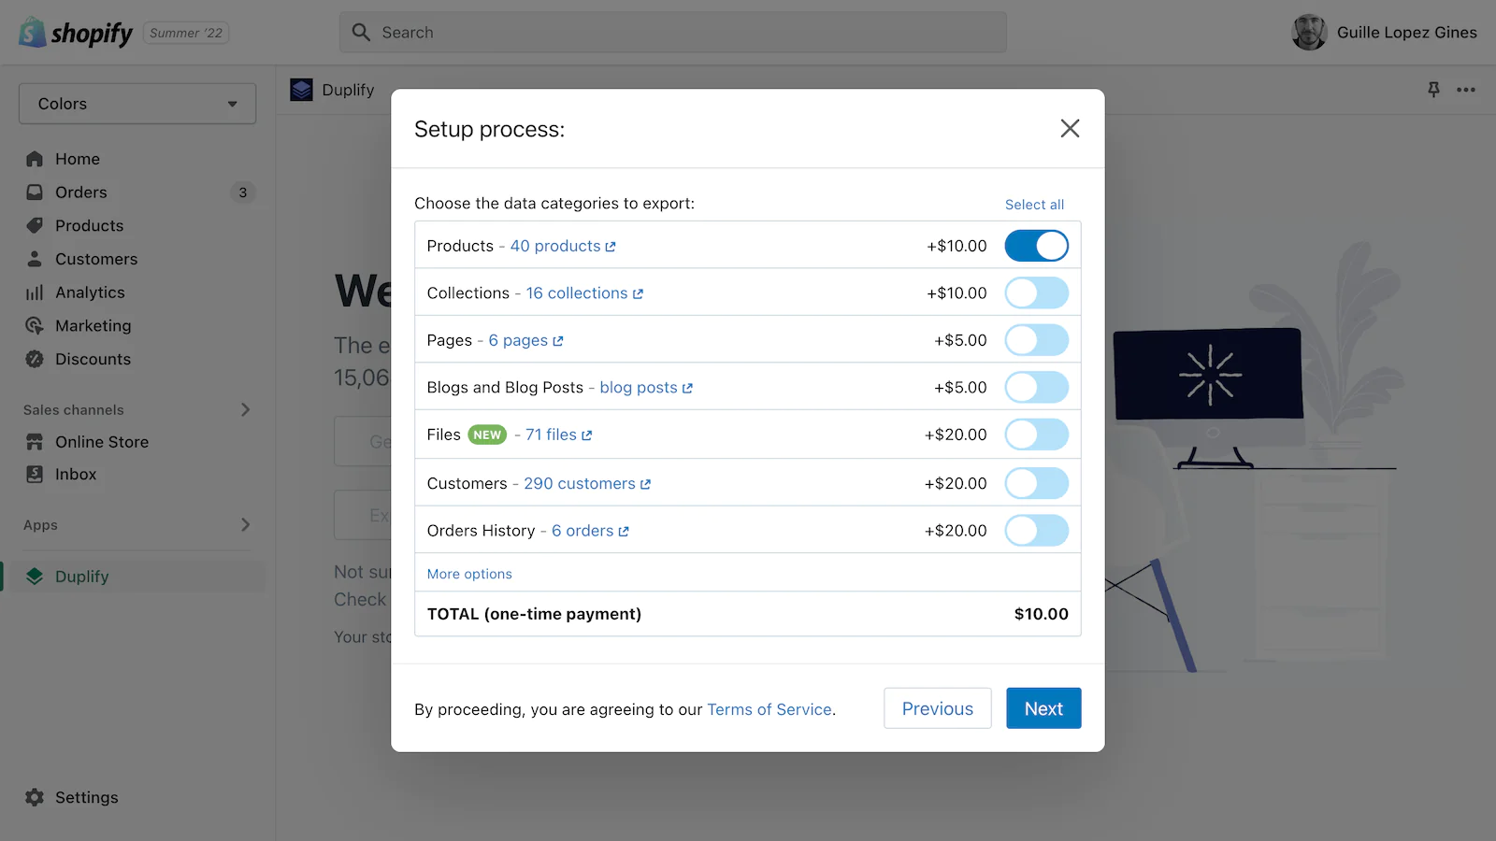Click the Analytics bar chart icon
This screenshot has width=1496, height=841.
coord(35,292)
